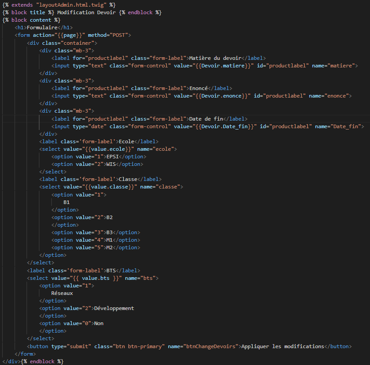Click the option text "B1"

tap(66, 202)
